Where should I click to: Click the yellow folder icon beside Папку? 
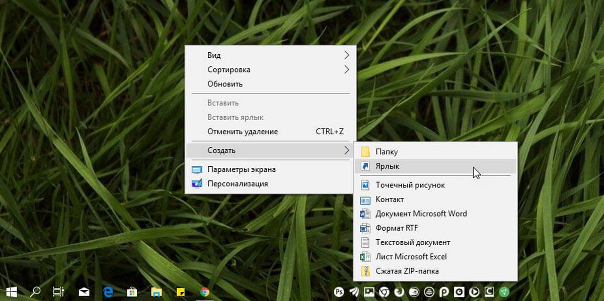click(365, 152)
